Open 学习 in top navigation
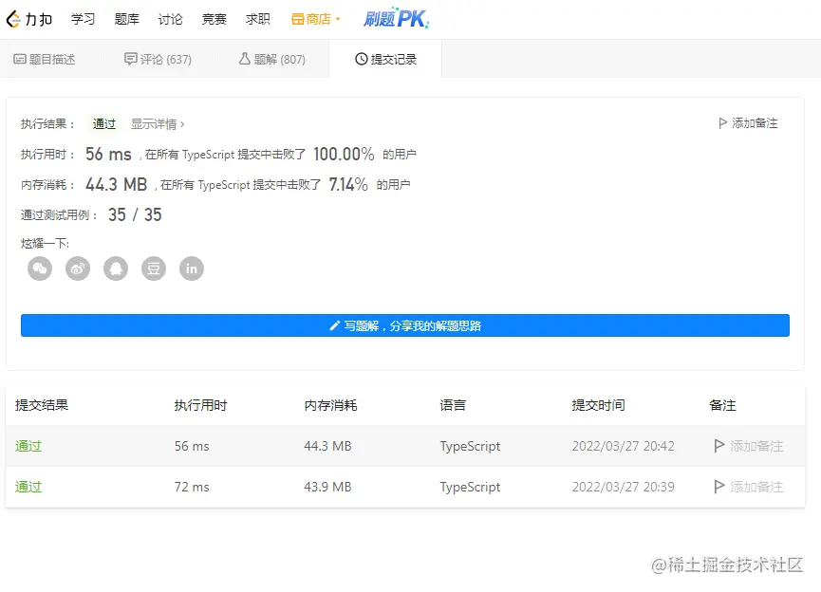 point(84,19)
